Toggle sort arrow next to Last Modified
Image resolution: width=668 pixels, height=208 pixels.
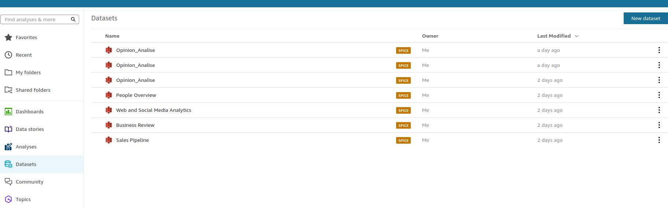(x=577, y=36)
